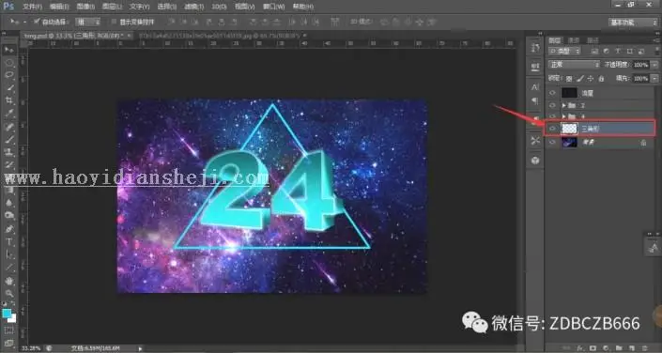Open fill slider dropdown arrow
Viewport: 662px width, 353px height.
pos(654,79)
